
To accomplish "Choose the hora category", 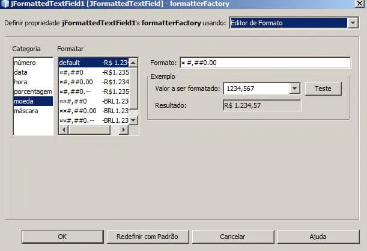I will coord(21,82).
